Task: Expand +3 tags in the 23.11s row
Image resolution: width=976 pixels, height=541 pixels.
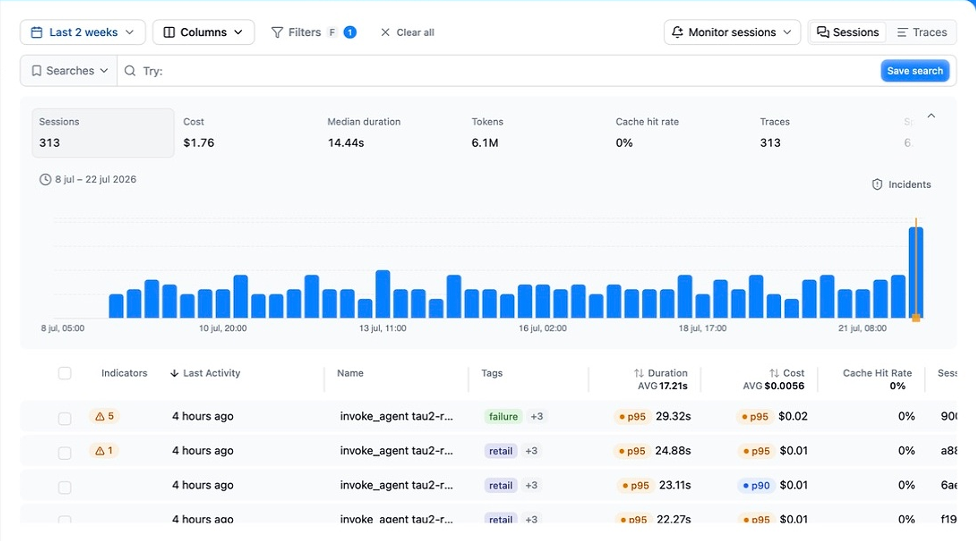Action: click(x=531, y=485)
